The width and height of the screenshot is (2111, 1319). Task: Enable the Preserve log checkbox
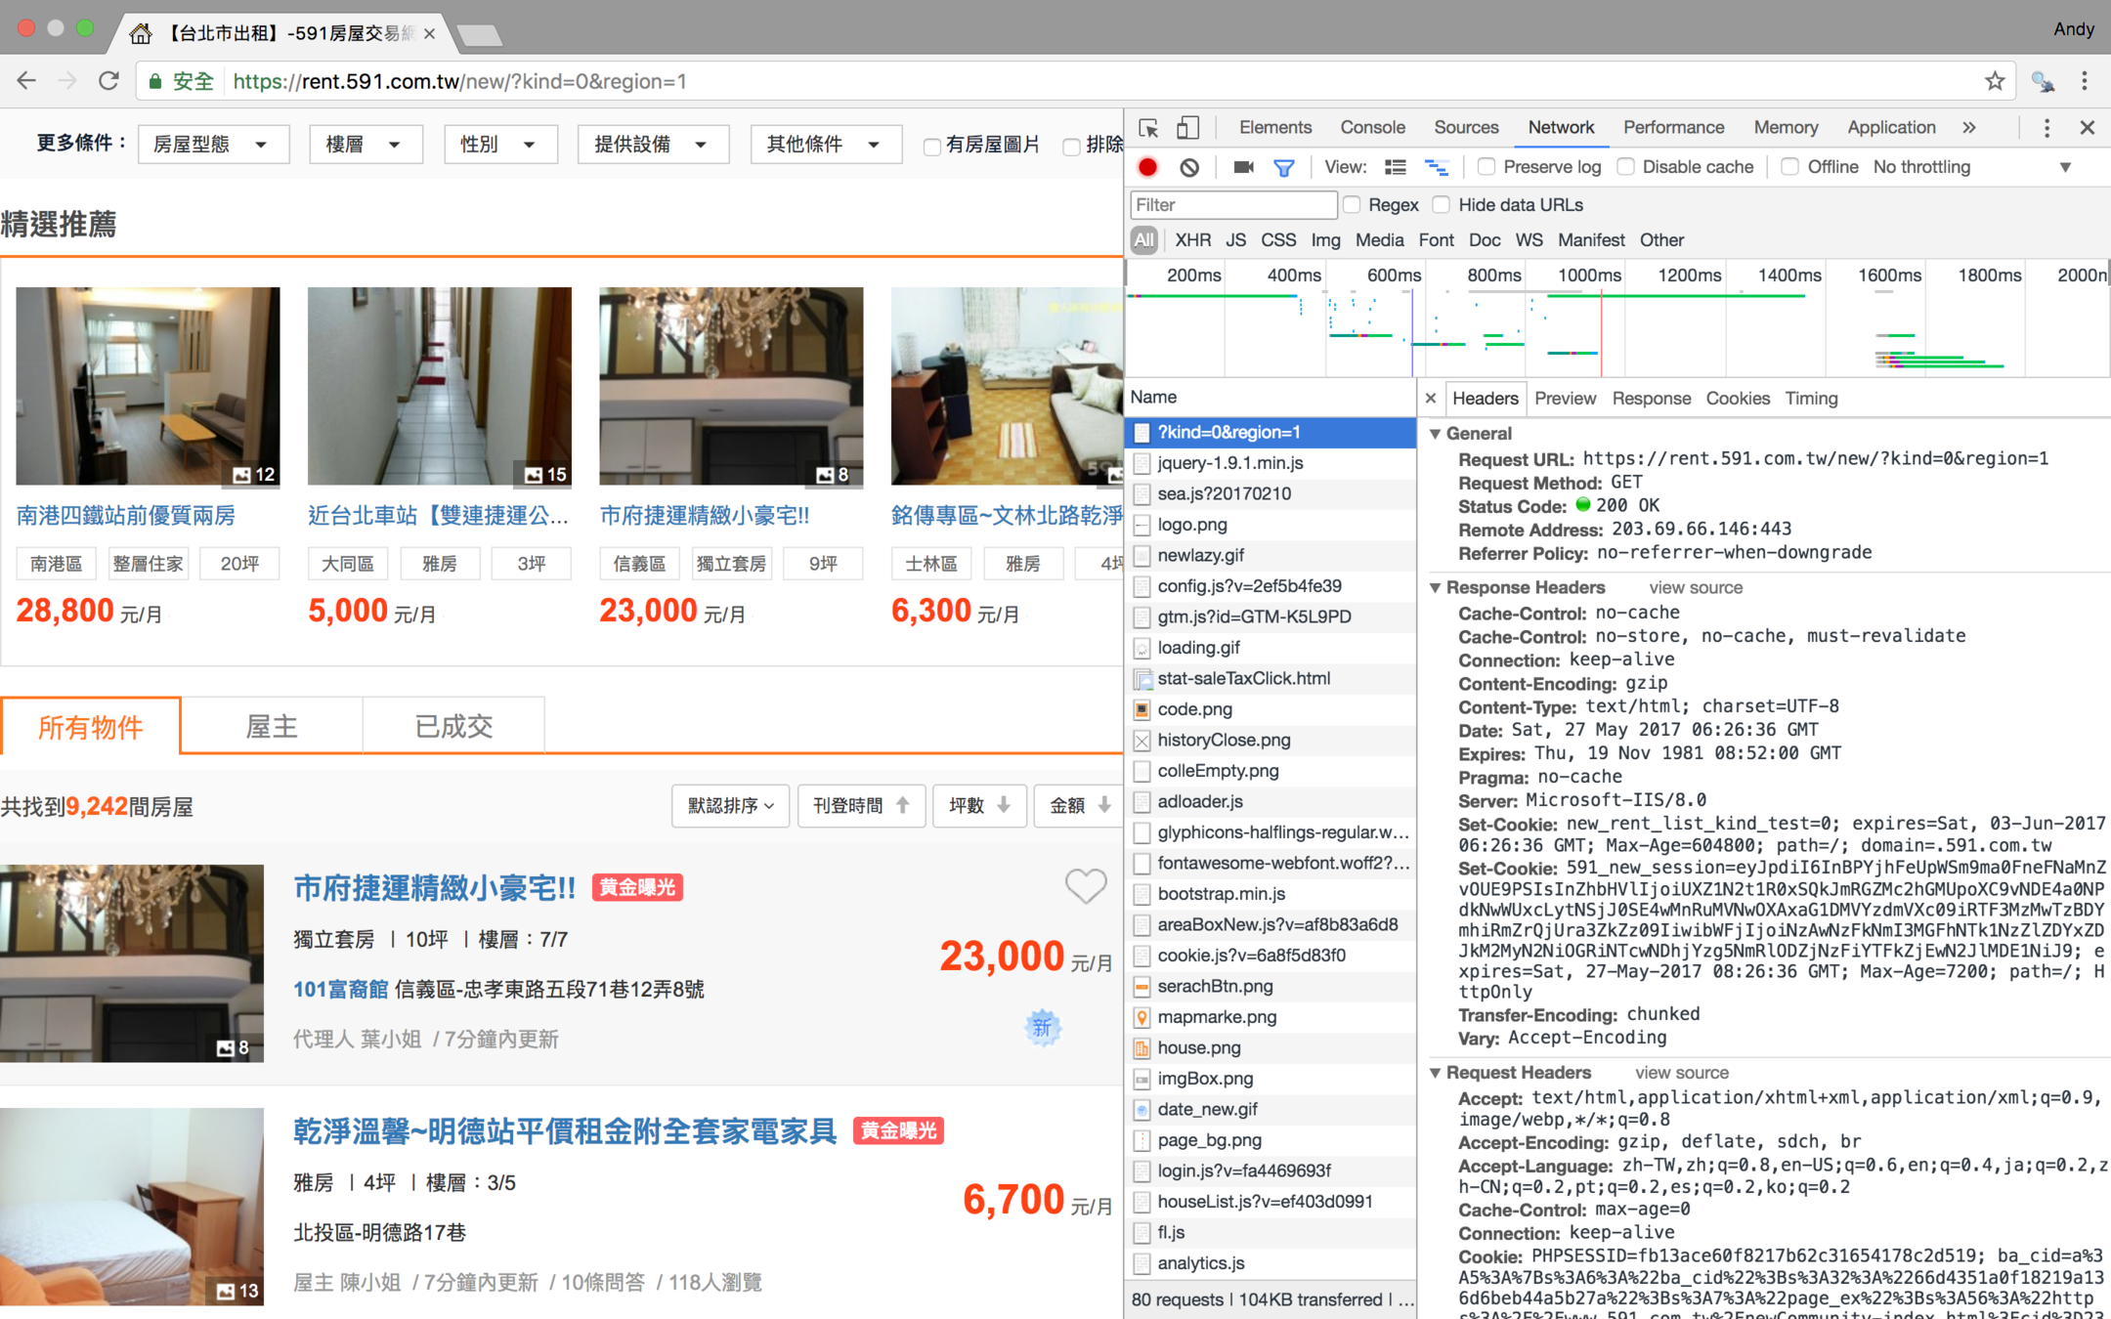pos(1486,167)
